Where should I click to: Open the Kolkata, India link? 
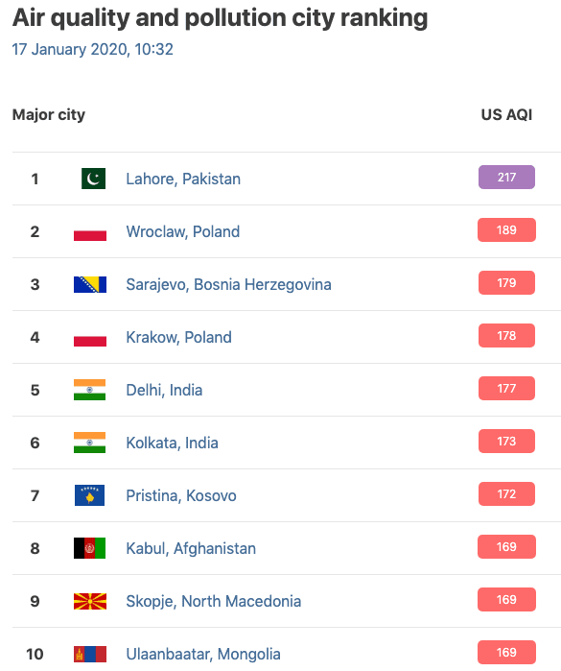172,443
